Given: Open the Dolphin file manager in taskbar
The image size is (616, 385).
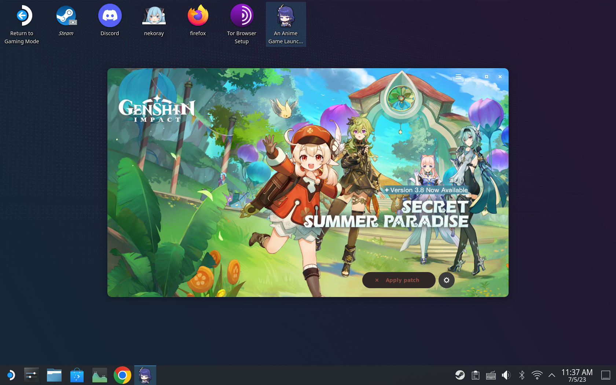Looking at the screenshot, I should click(x=54, y=375).
